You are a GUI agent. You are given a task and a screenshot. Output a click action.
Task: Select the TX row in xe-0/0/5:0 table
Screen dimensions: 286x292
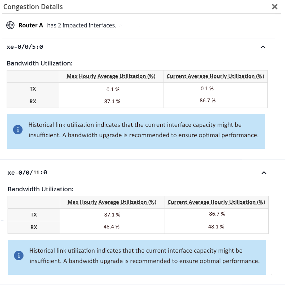[x=33, y=89]
